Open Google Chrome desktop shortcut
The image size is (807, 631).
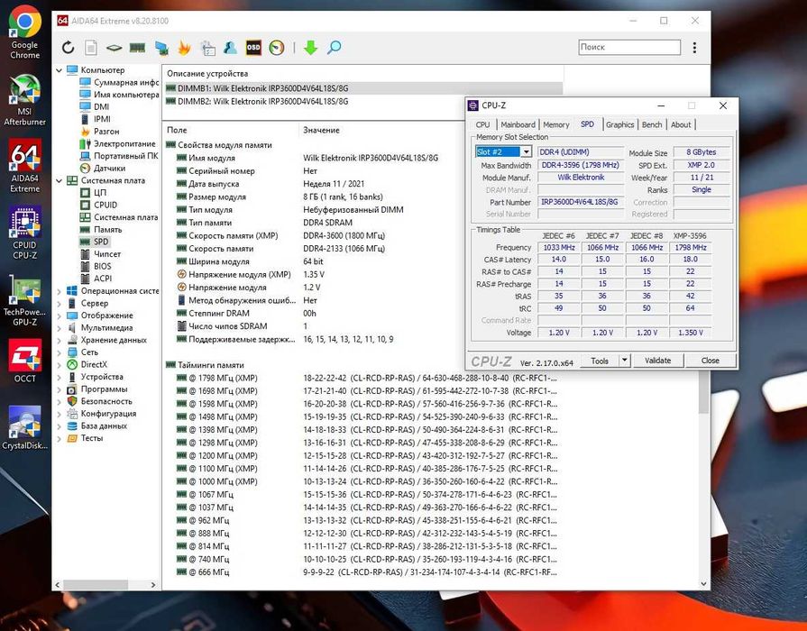click(x=24, y=33)
